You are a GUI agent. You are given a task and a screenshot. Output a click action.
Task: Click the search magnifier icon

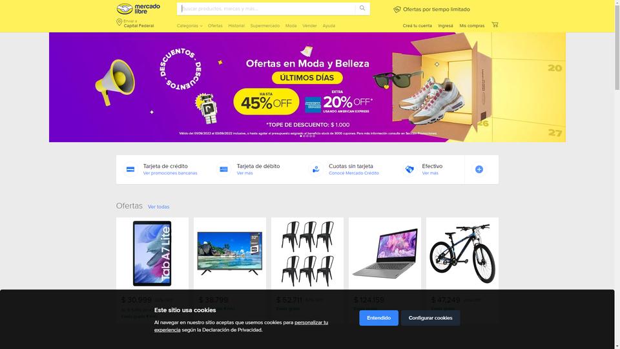(362, 8)
